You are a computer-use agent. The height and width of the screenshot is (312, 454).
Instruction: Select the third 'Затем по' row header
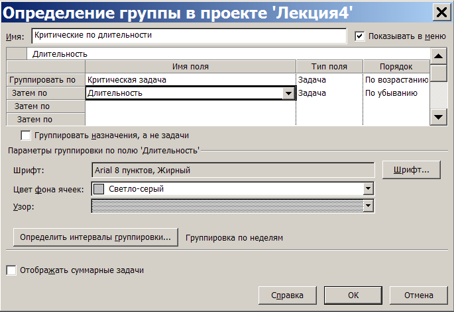tap(46, 119)
